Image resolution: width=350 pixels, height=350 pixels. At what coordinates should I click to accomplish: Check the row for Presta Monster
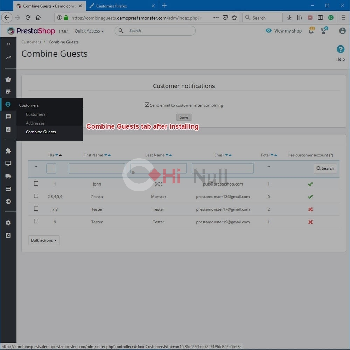[x=36, y=196]
